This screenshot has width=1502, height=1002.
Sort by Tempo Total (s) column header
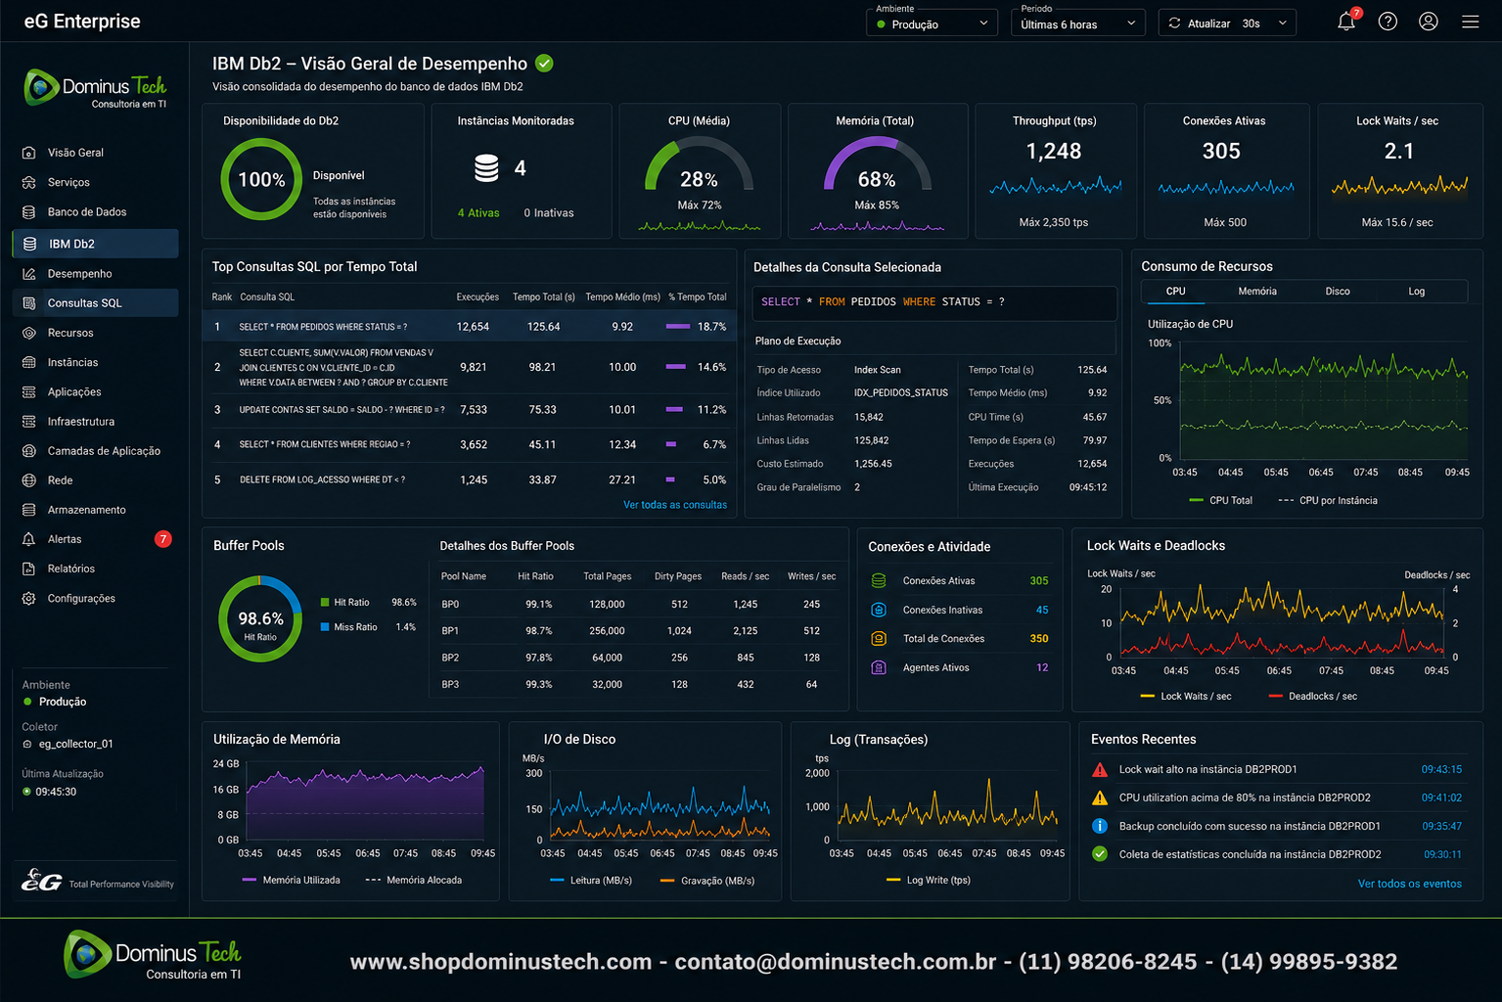tap(544, 297)
